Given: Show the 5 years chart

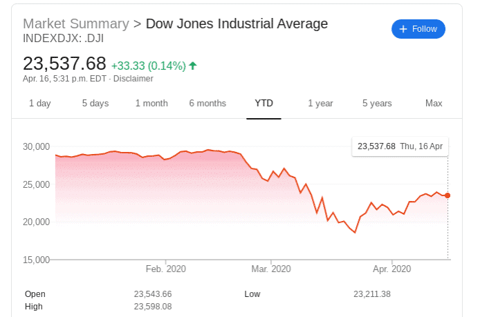Looking at the screenshot, I should (x=377, y=104).
